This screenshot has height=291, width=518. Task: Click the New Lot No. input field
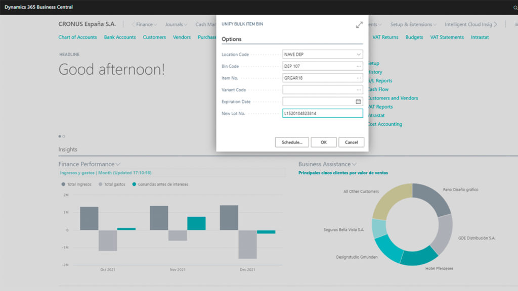[322, 114]
